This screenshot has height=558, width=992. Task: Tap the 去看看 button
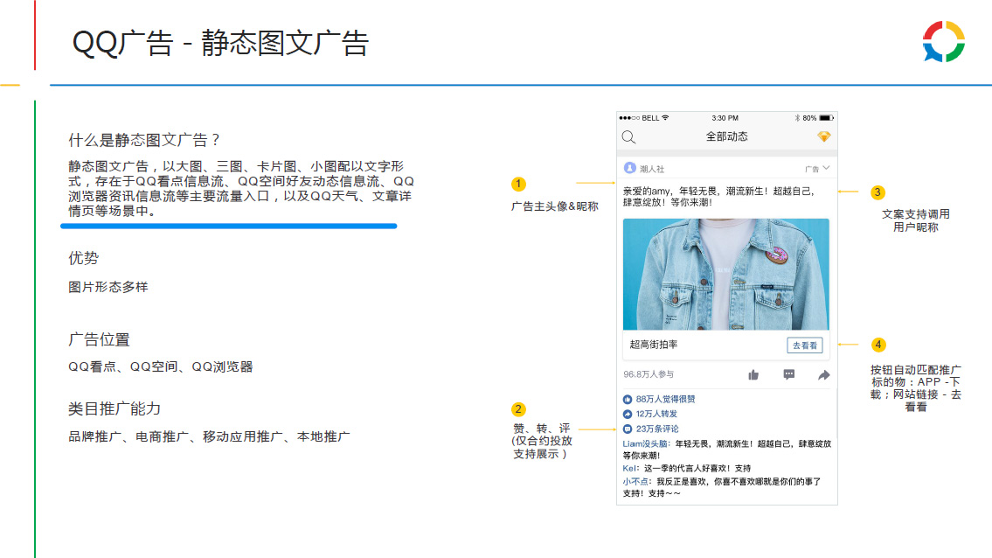click(805, 345)
